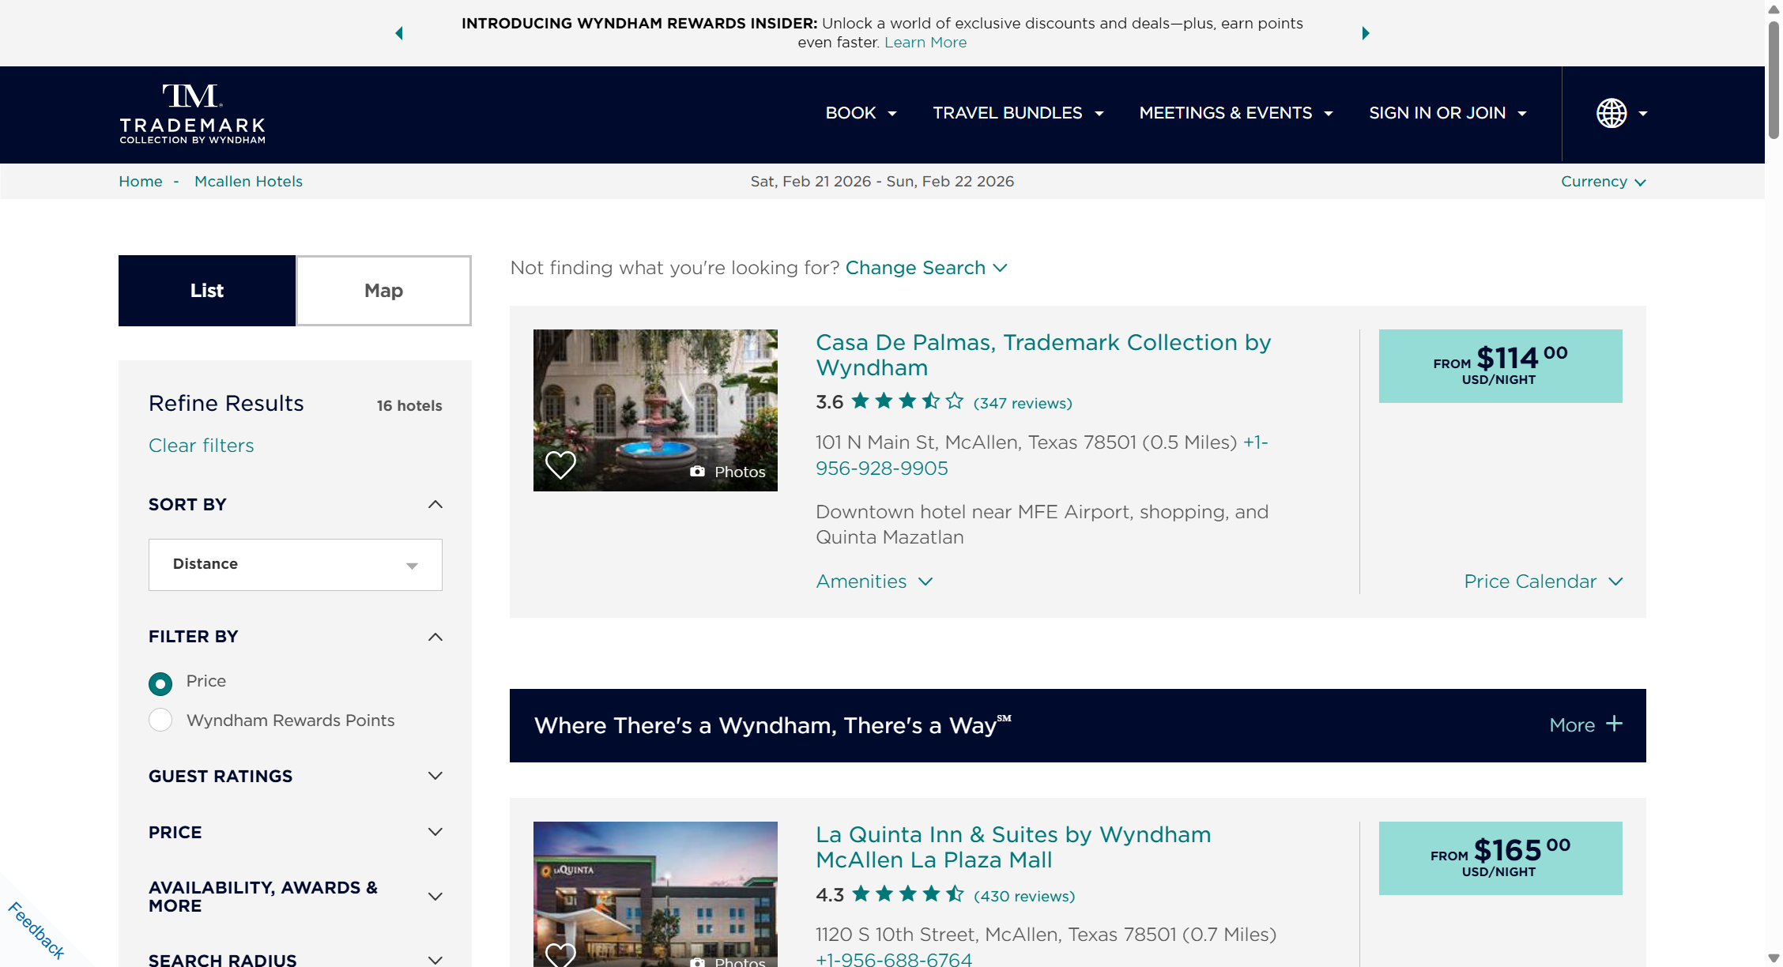View Casa De Palmas fountain photo thumbnail
The width and height of the screenshot is (1783, 967).
[x=655, y=410]
